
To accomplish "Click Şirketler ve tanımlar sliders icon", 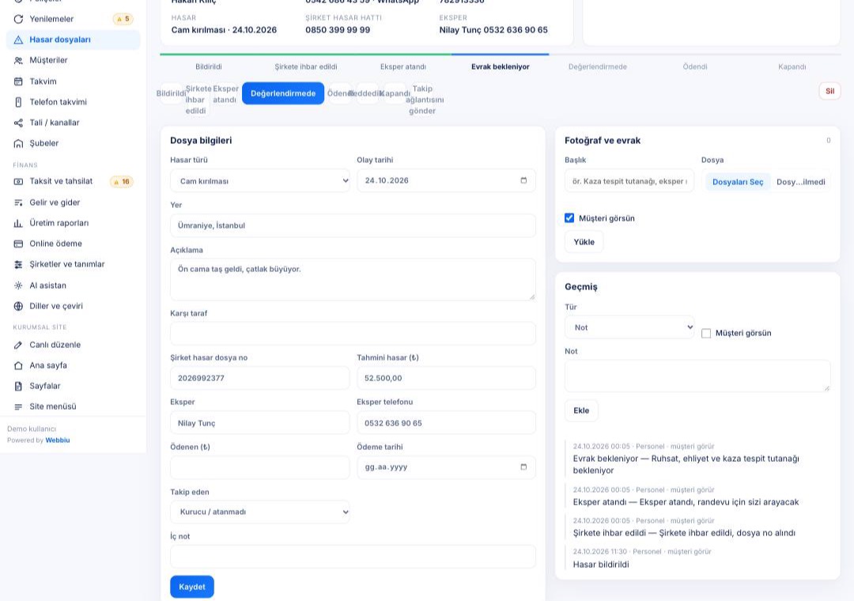I will [18, 264].
